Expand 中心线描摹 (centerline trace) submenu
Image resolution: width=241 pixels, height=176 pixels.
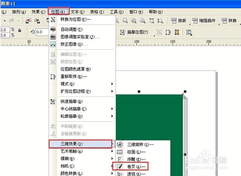[x=82, y=109]
